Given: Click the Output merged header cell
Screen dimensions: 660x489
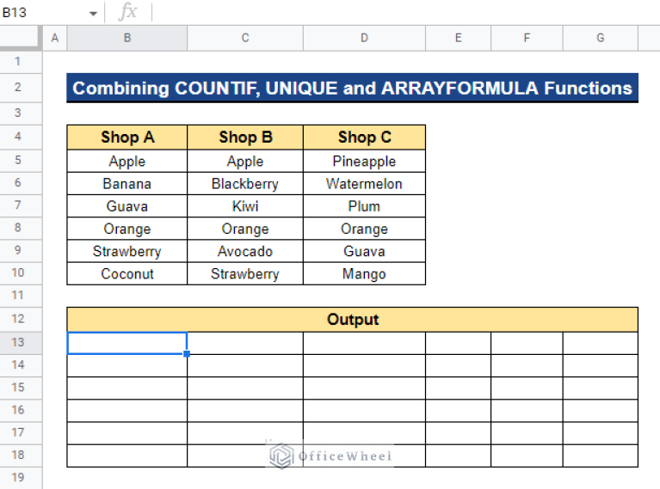Looking at the screenshot, I should [353, 320].
